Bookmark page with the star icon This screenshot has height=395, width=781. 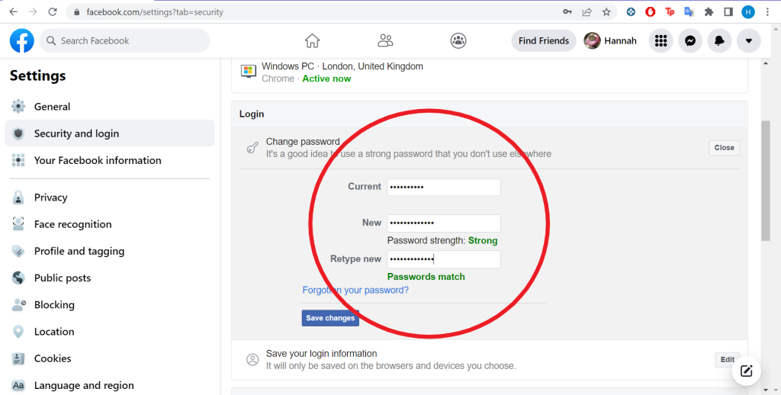[606, 12]
